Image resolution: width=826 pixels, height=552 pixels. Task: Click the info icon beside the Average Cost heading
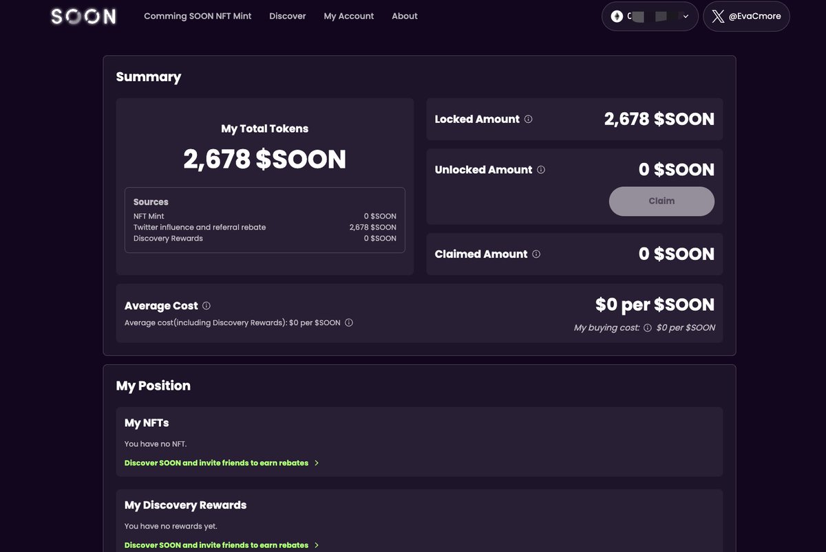206,306
